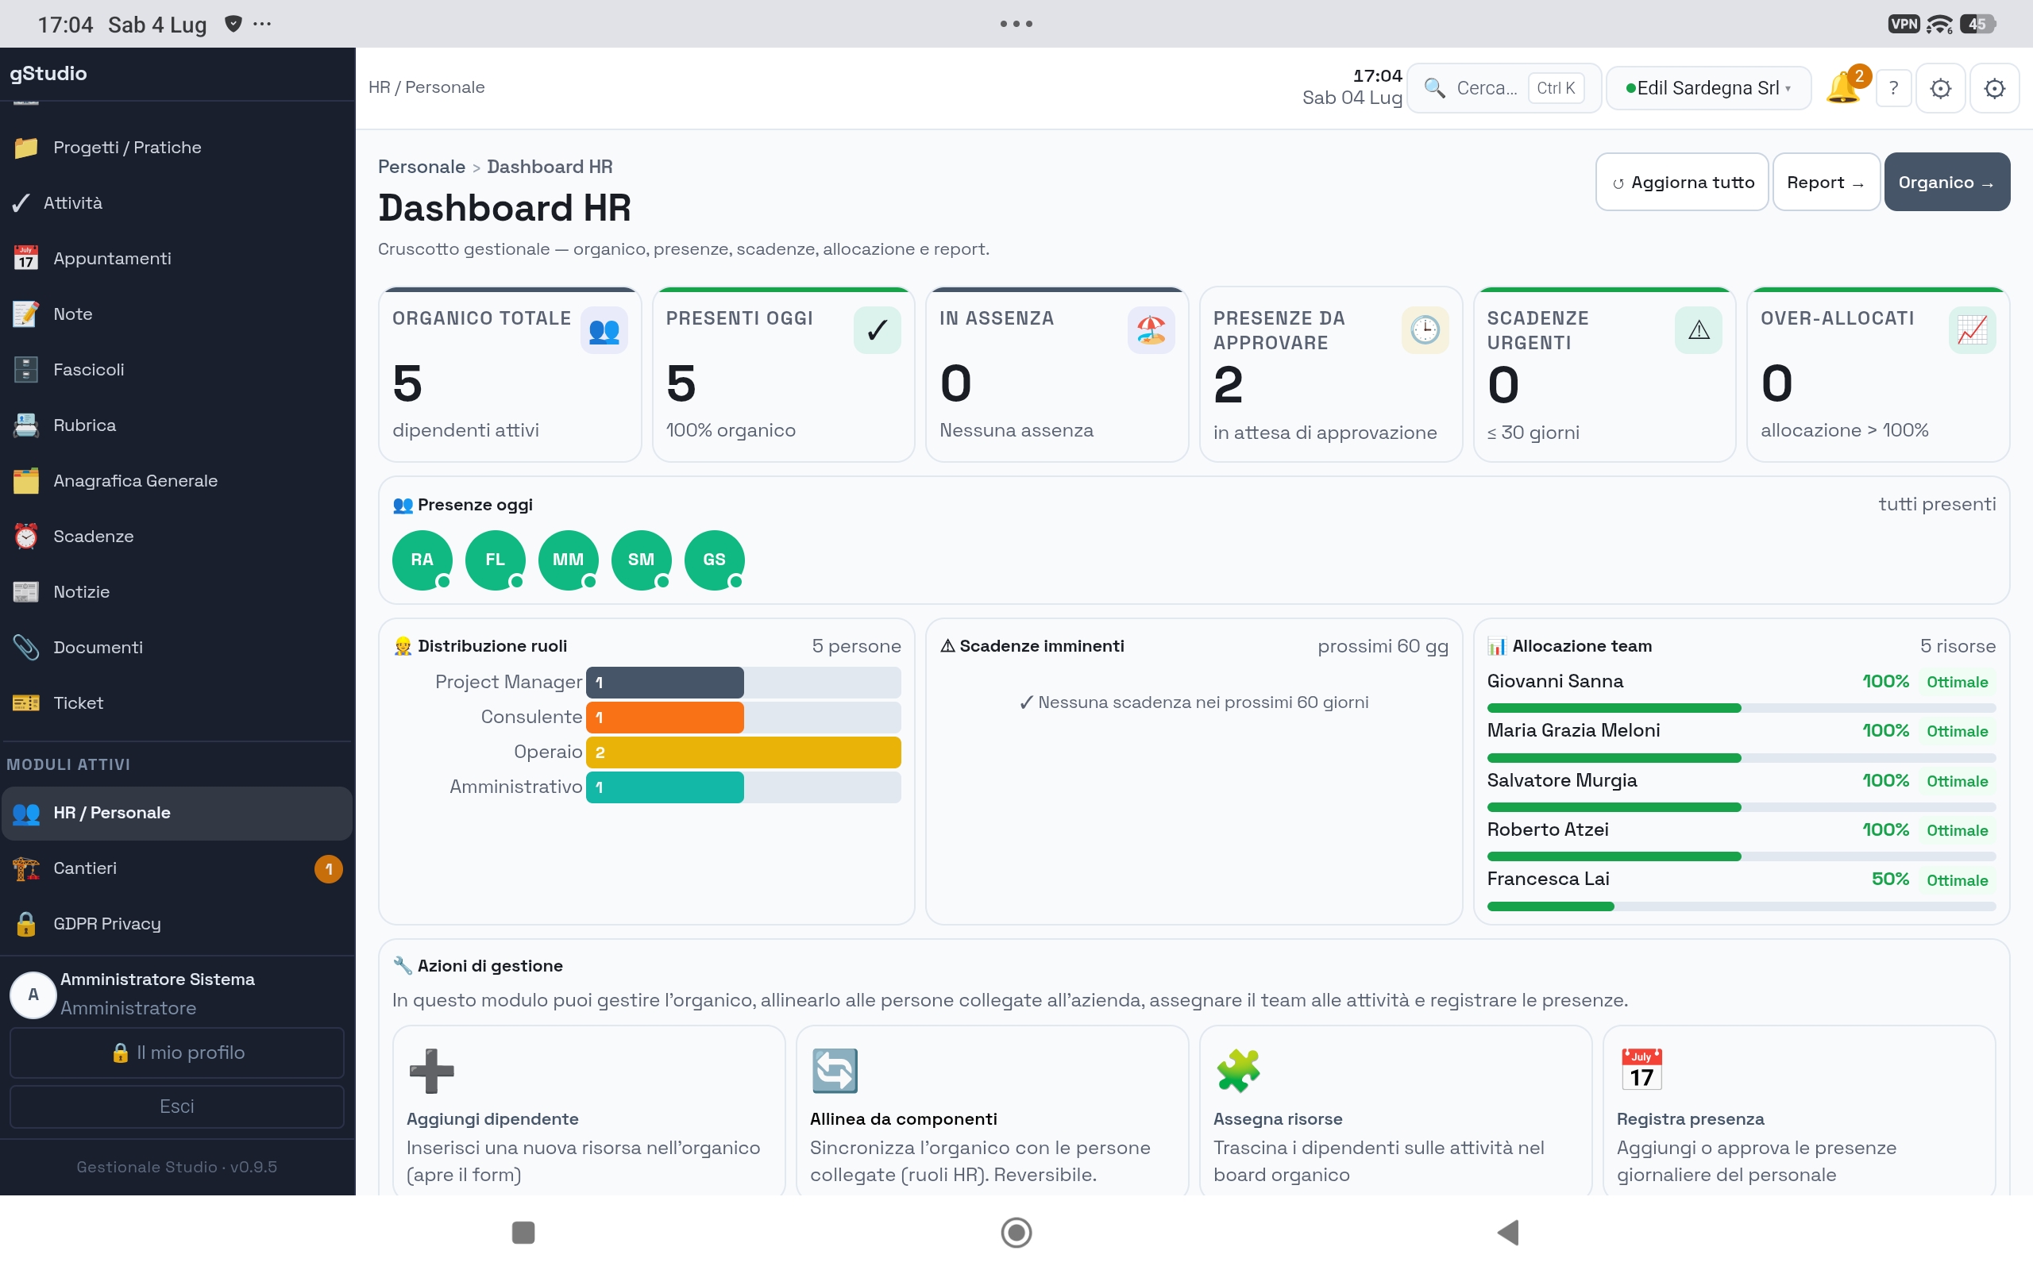Click the theme sun icon in header
The width and height of the screenshot is (2033, 1270).
(x=1941, y=88)
